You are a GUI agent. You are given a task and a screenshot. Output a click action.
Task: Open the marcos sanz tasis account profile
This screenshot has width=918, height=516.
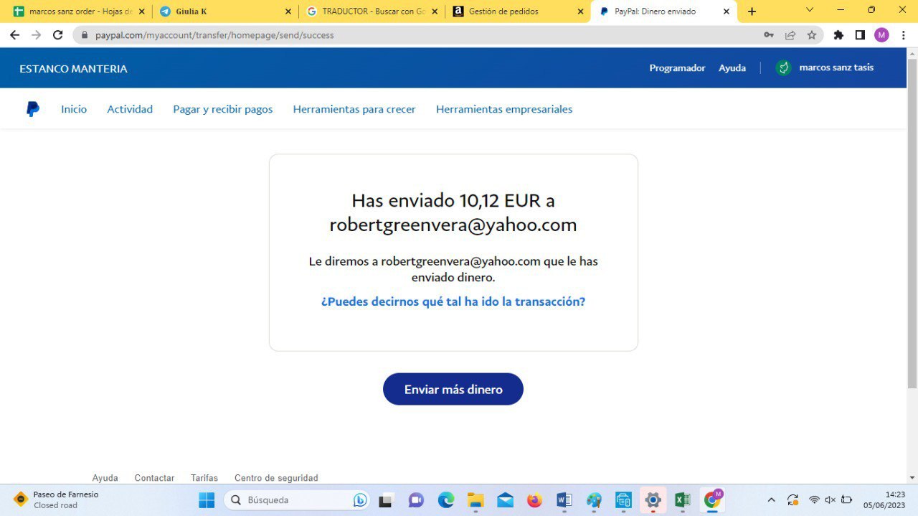tap(836, 67)
